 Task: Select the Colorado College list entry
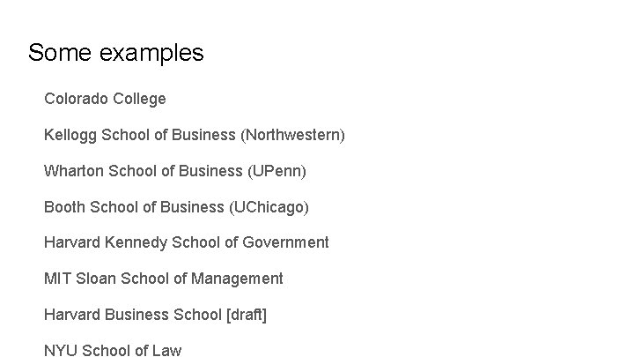point(105,99)
